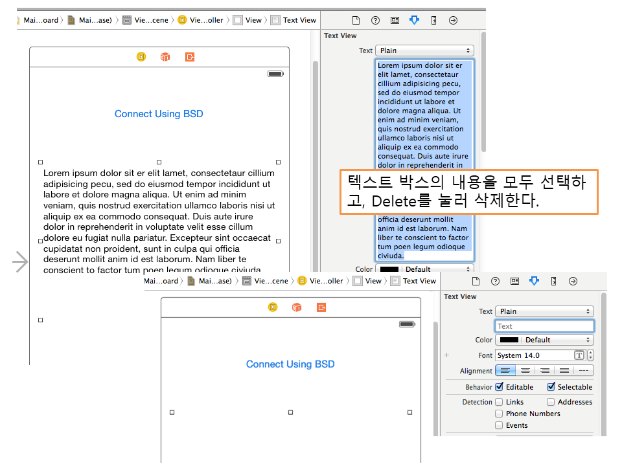Check the Links detection checkbox
The width and height of the screenshot is (622, 466).
499,402
